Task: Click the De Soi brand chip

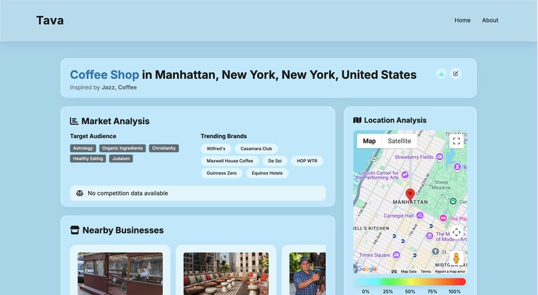Action: (275, 161)
